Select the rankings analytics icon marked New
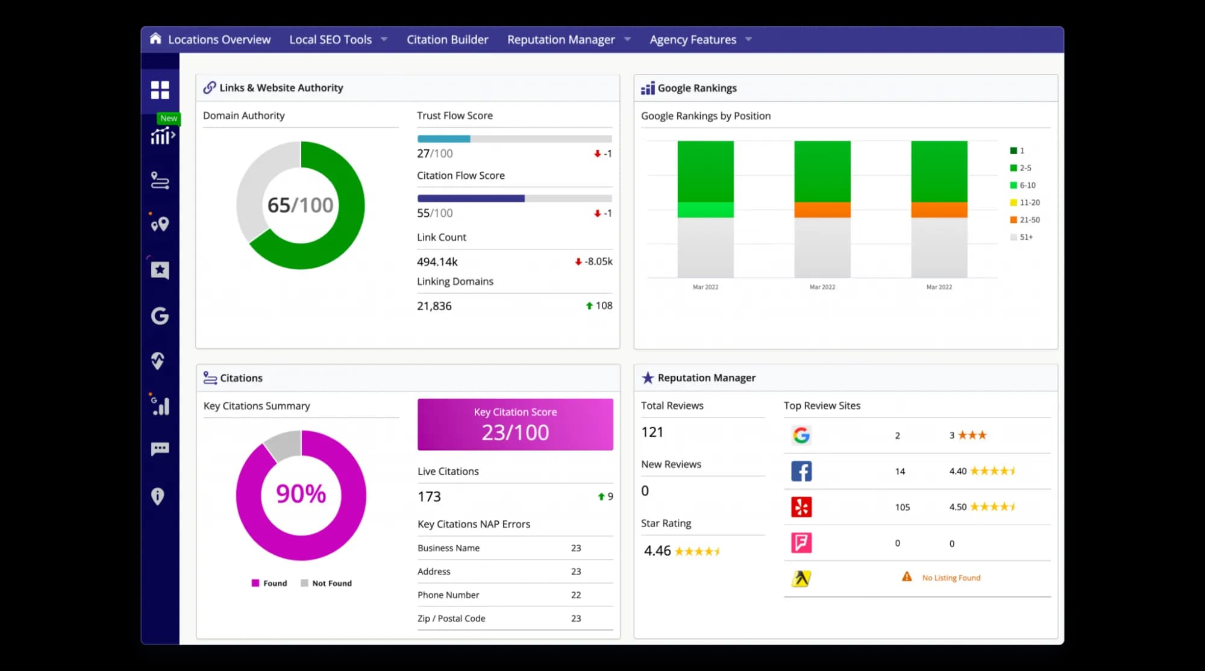The width and height of the screenshot is (1205, 671). (160, 137)
